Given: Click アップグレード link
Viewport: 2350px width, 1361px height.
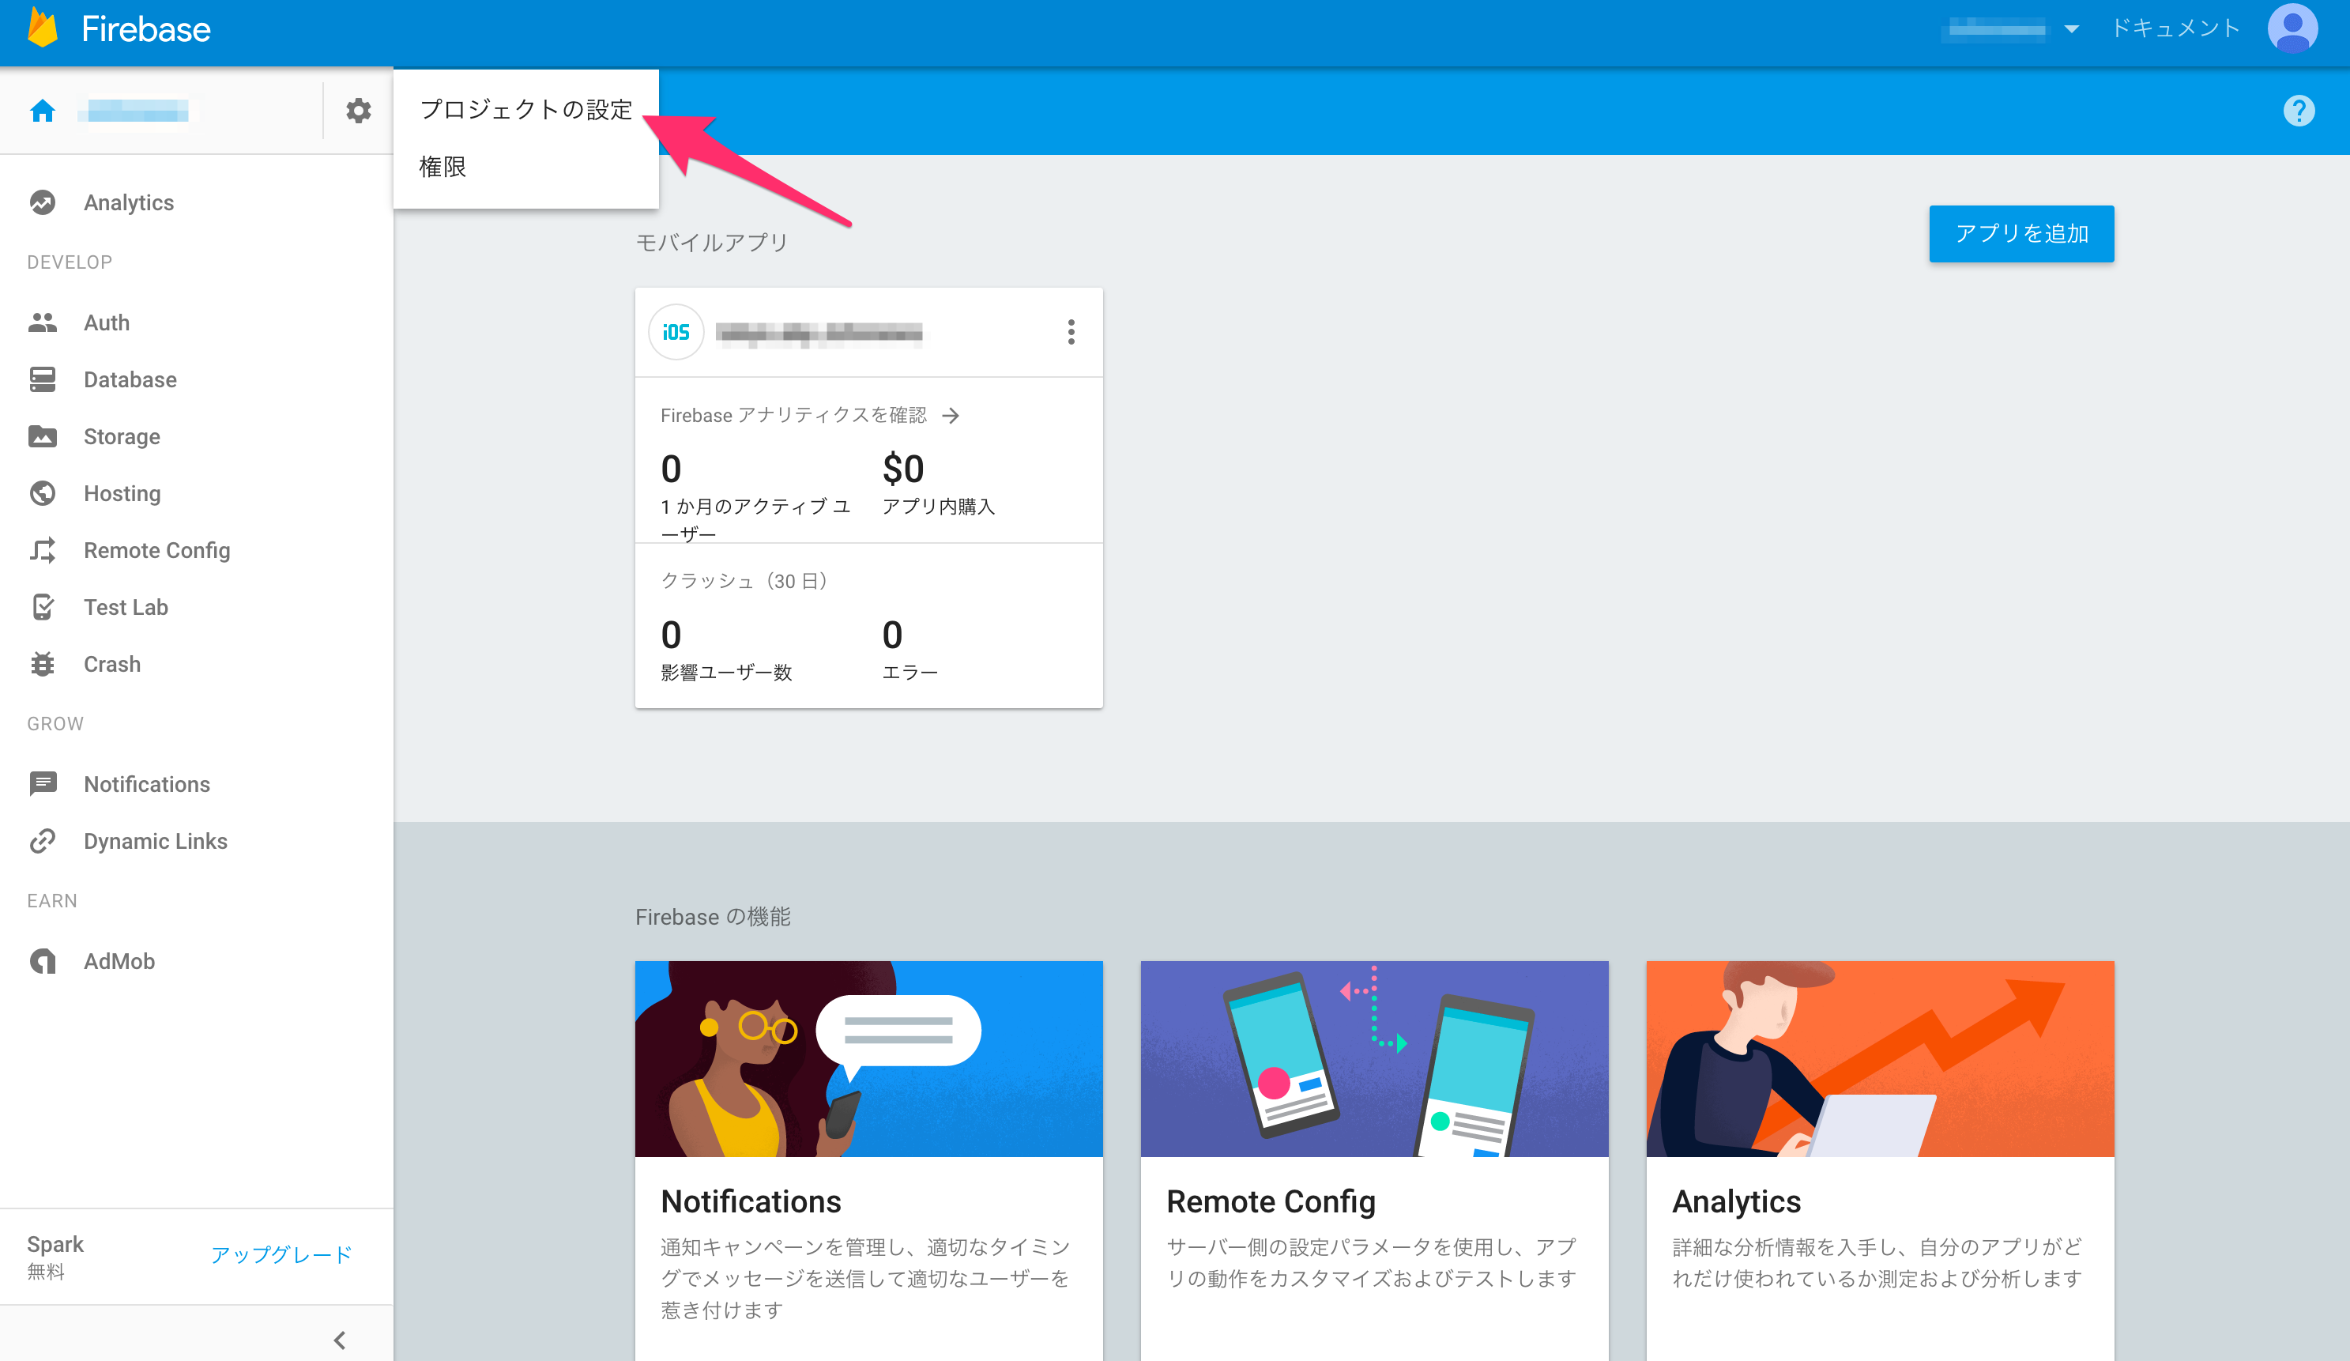Looking at the screenshot, I should 281,1254.
